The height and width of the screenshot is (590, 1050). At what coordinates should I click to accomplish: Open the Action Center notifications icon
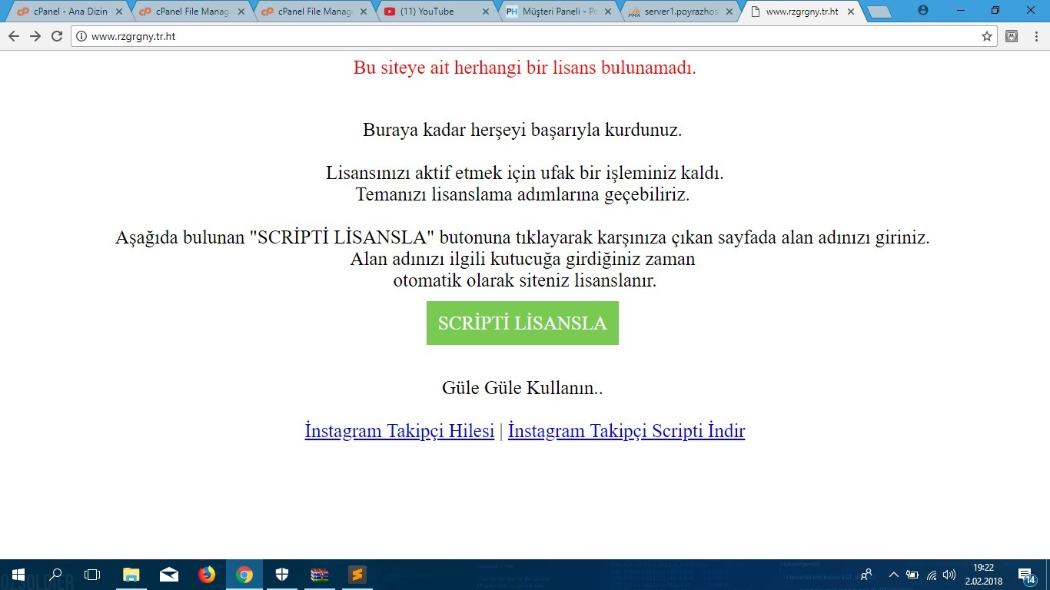click(1026, 575)
